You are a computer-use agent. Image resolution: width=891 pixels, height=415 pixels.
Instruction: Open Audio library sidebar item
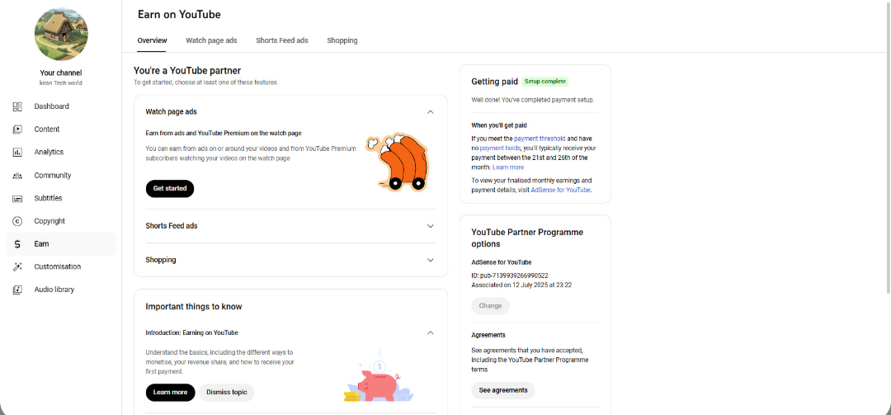pyautogui.click(x=61, y=290)
